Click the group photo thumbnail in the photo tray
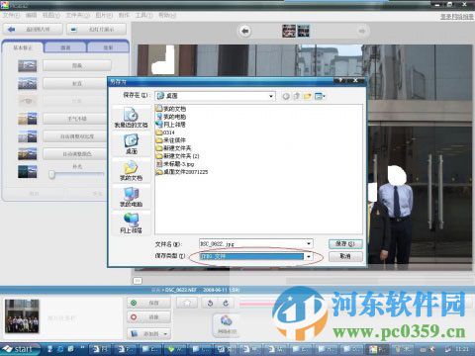This screenshot has width=475, height=356. click(22, 315)
